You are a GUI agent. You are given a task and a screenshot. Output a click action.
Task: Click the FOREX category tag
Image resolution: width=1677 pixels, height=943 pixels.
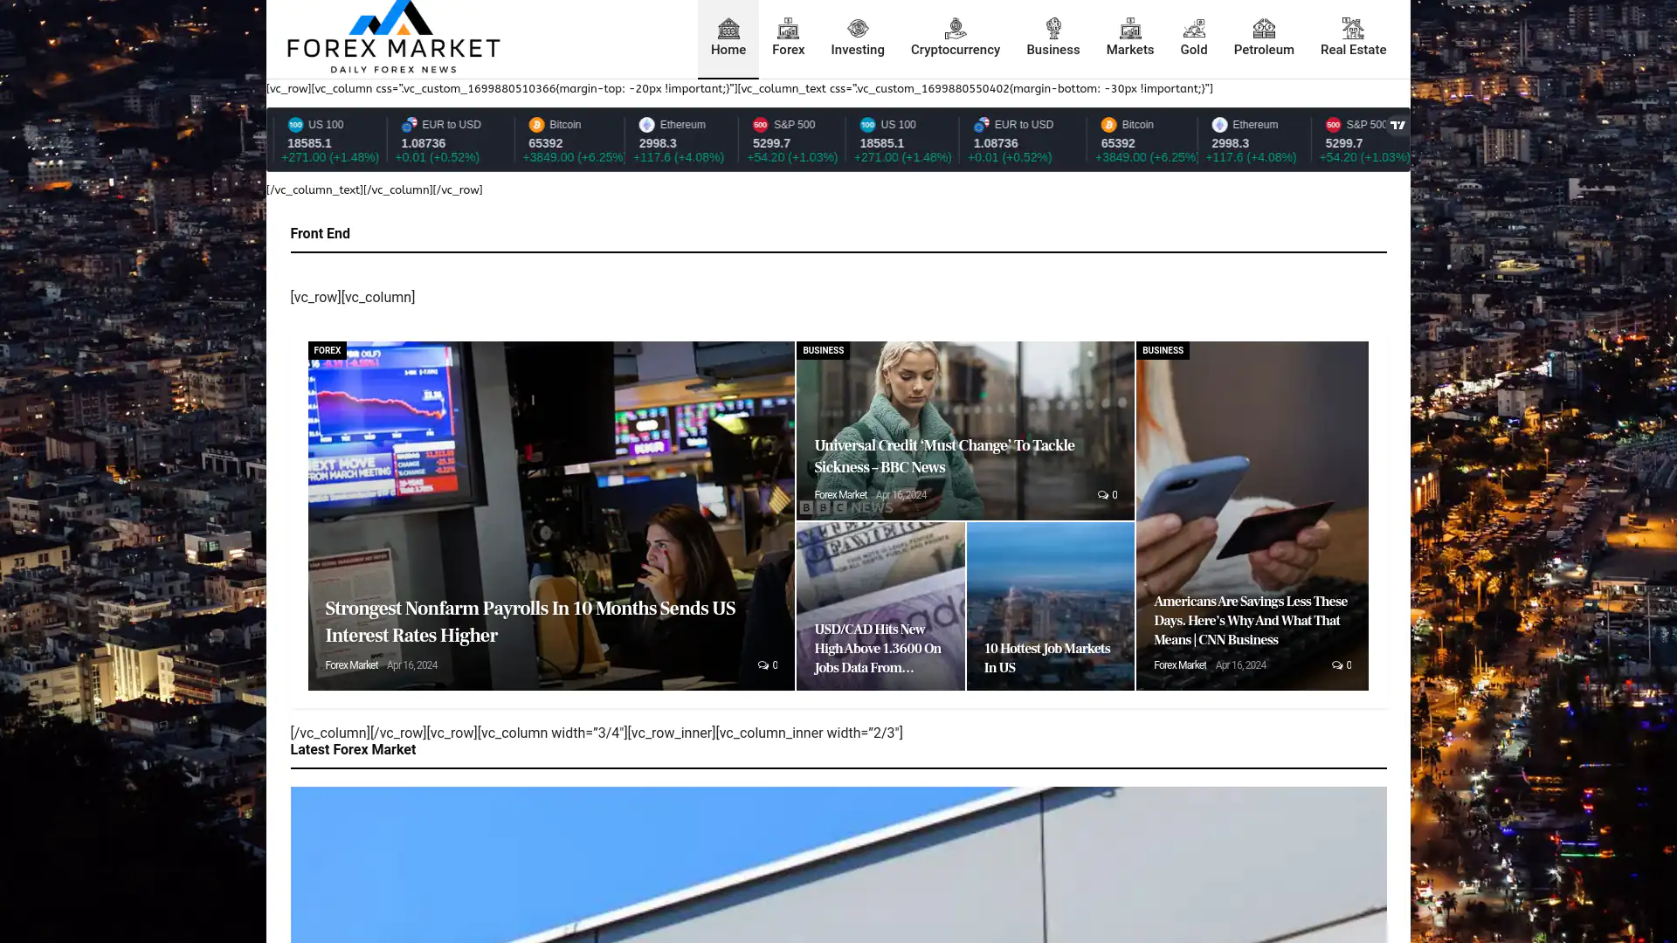[328, 350]
